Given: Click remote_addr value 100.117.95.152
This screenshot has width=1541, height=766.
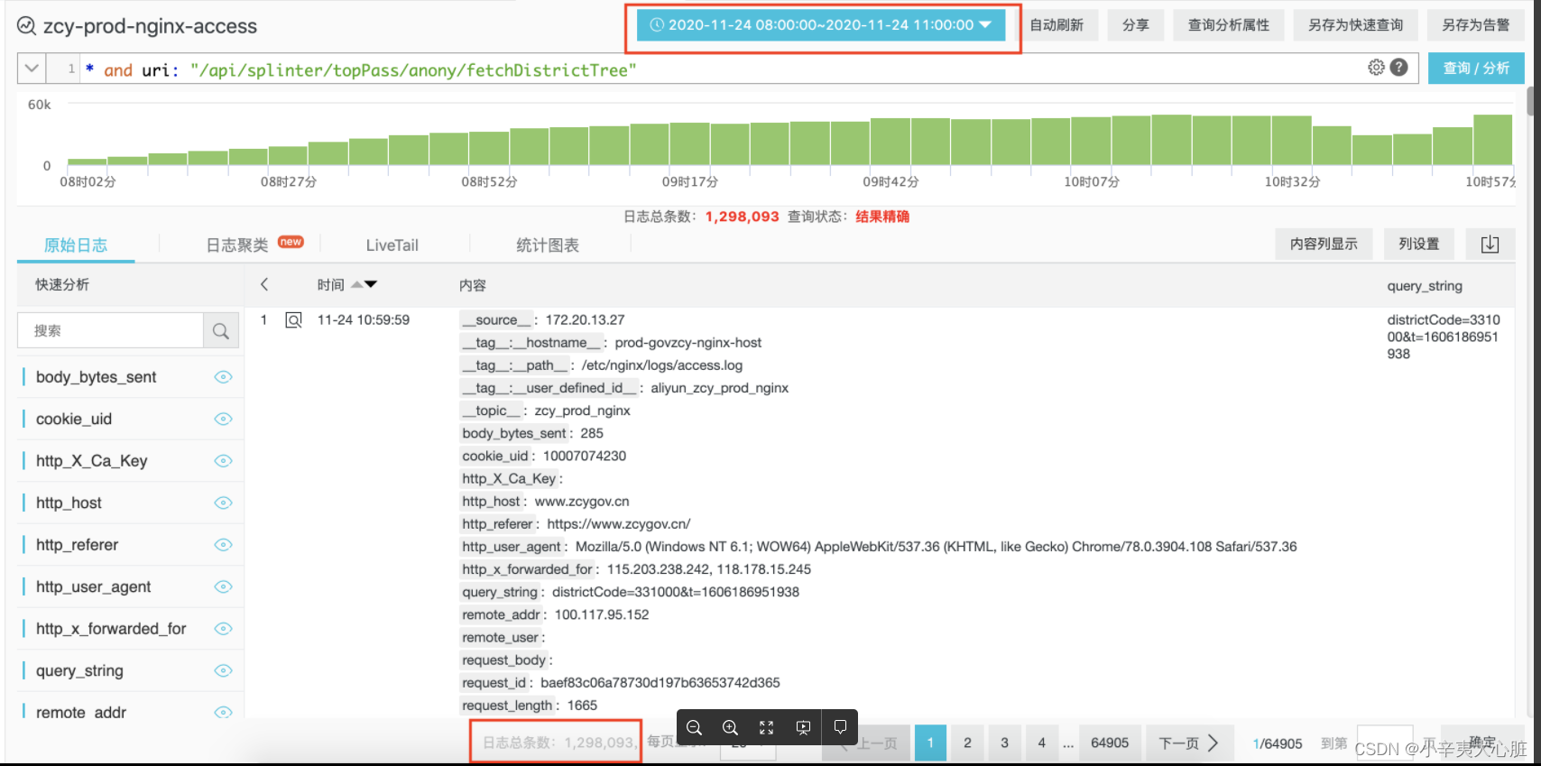Looking at the screenshot, I should 602,615.
